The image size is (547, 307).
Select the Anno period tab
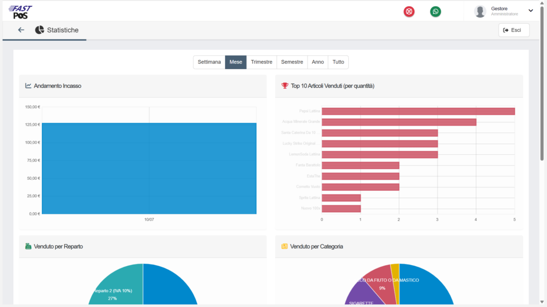(318, 62)
